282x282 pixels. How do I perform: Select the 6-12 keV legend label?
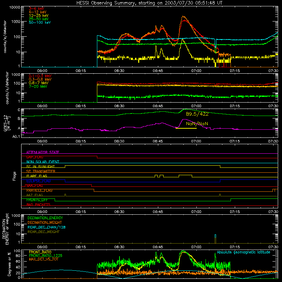pos(38,12)
